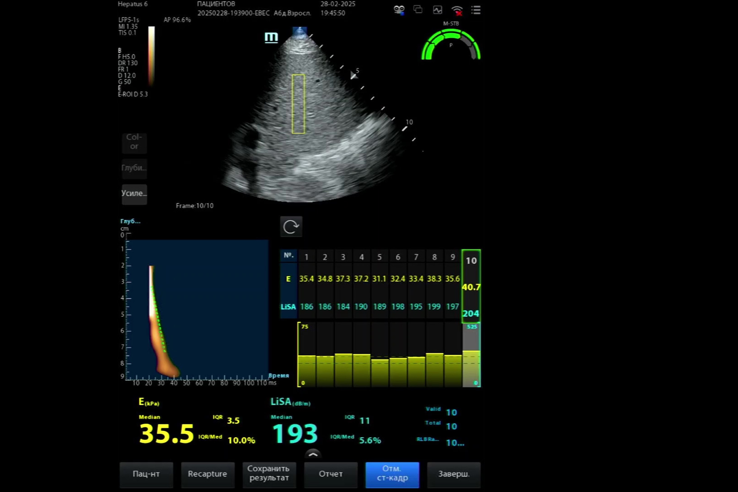Open the list menu icon
This screenshot has width=738, height=492.
pyautogui.click(x=476, y=10)
